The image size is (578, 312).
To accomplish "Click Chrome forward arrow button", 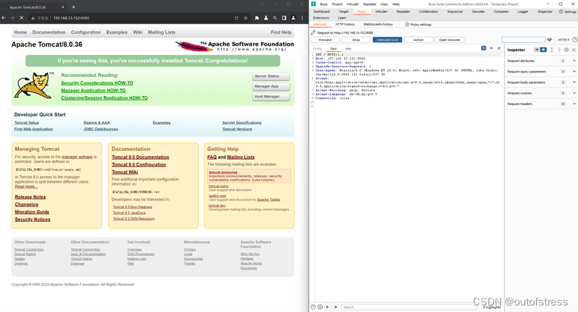I will coord(12,18).
